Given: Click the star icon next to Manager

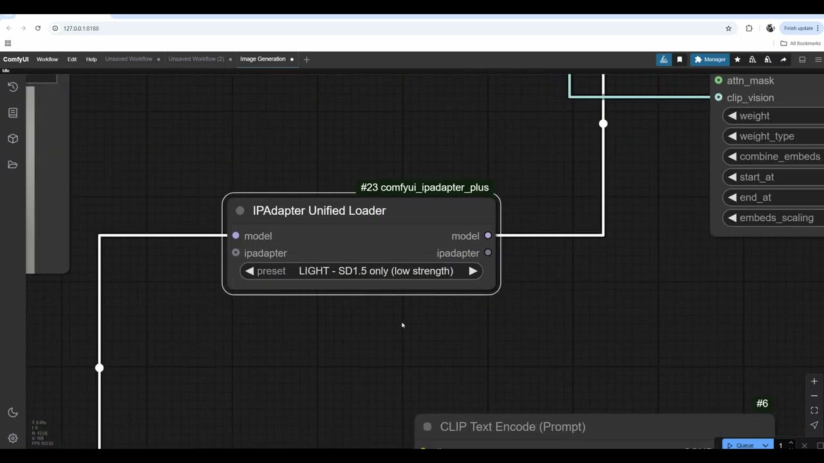Looking at the screenshot, I should [737, 59].
